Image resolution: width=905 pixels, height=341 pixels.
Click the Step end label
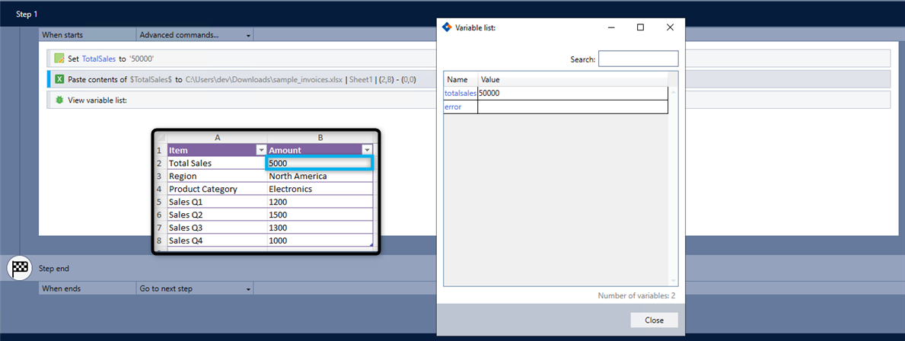click(54, 268)
